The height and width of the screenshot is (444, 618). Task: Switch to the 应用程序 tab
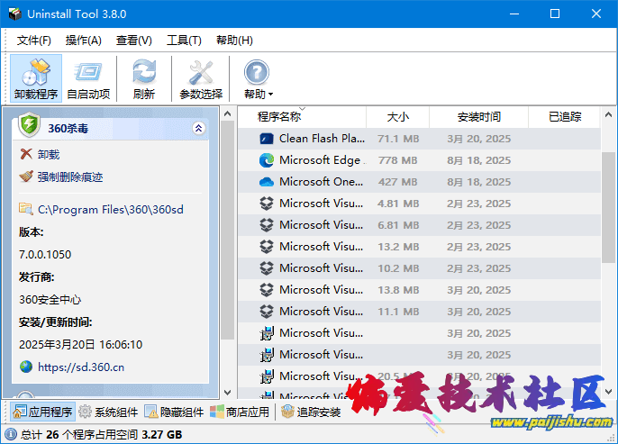click(42, 412)
